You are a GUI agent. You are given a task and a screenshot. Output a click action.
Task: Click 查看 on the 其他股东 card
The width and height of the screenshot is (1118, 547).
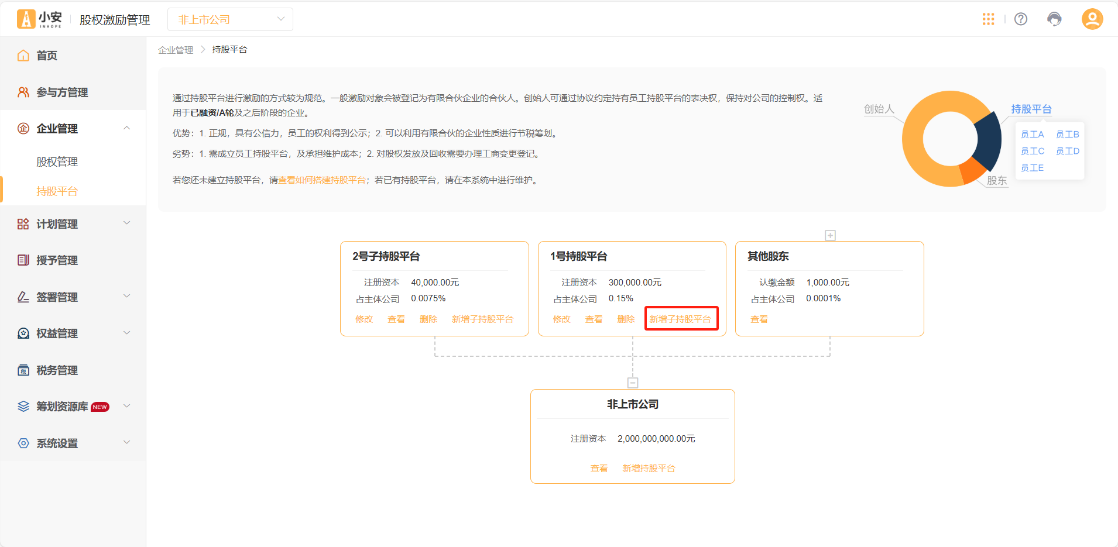[759, 319]
